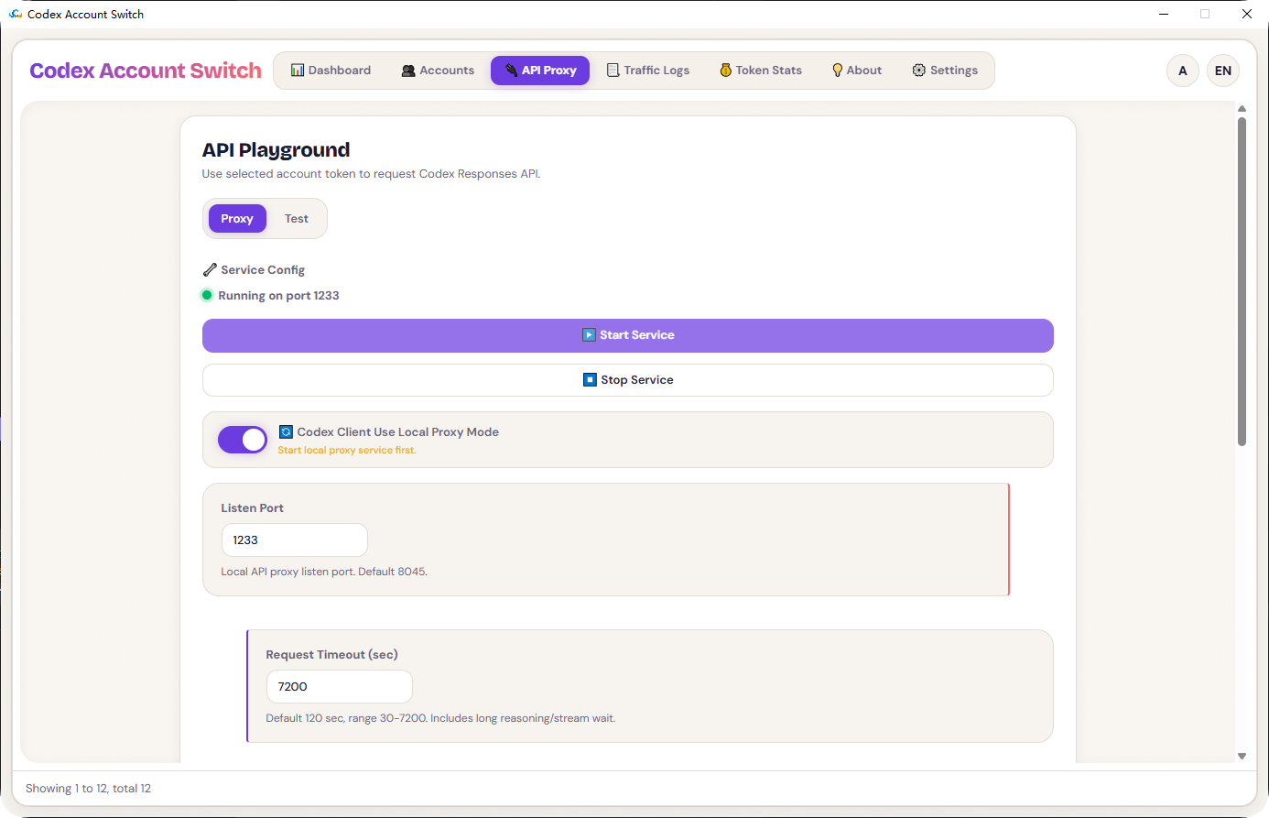Select the Accounts people icon
Screen dimensions: 1269x818
(x=407, y=70)
